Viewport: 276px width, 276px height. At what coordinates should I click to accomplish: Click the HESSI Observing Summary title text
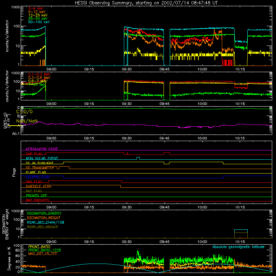[x=146, y=3]
